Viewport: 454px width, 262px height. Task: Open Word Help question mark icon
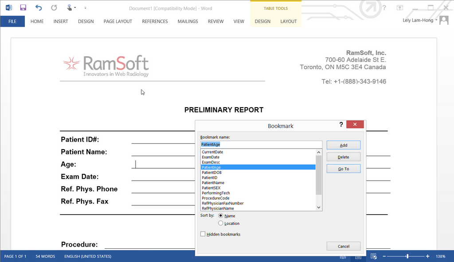click(384, 8)
